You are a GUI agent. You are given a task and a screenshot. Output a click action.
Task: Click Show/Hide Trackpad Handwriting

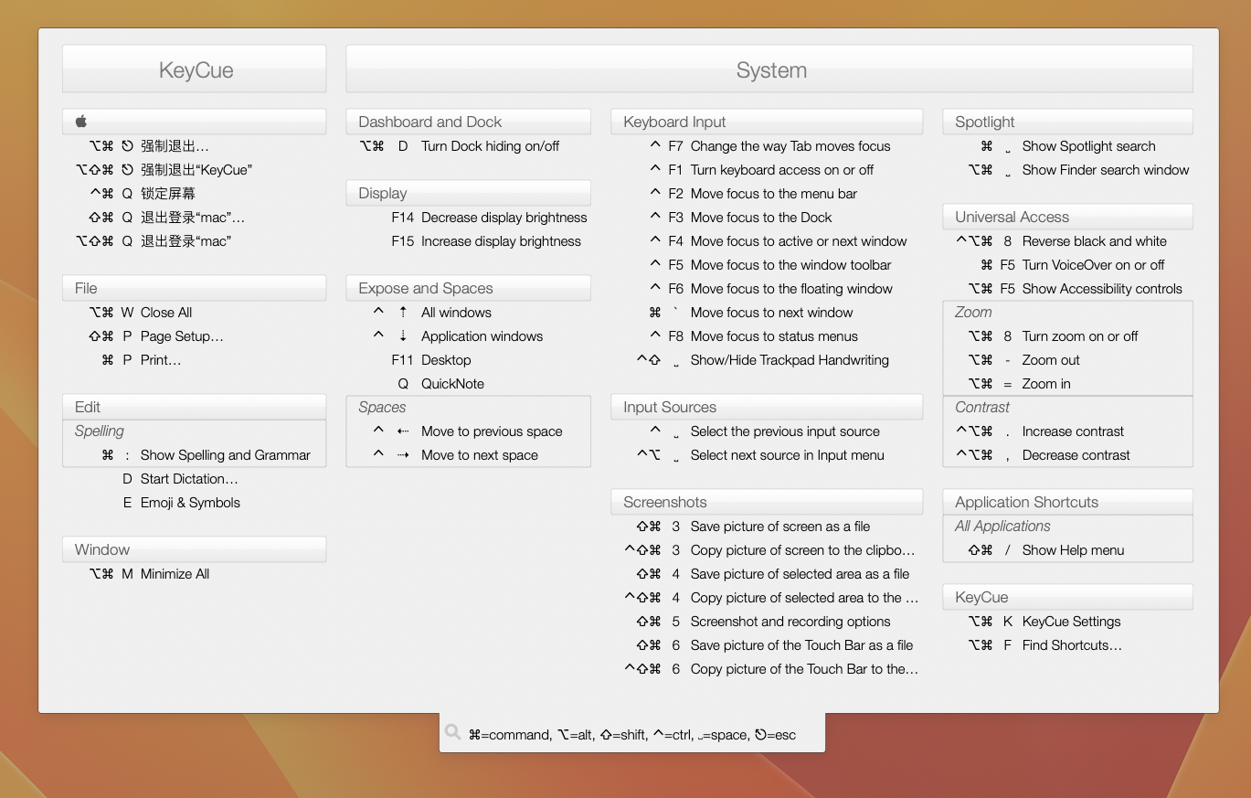[x=767, y=360]
